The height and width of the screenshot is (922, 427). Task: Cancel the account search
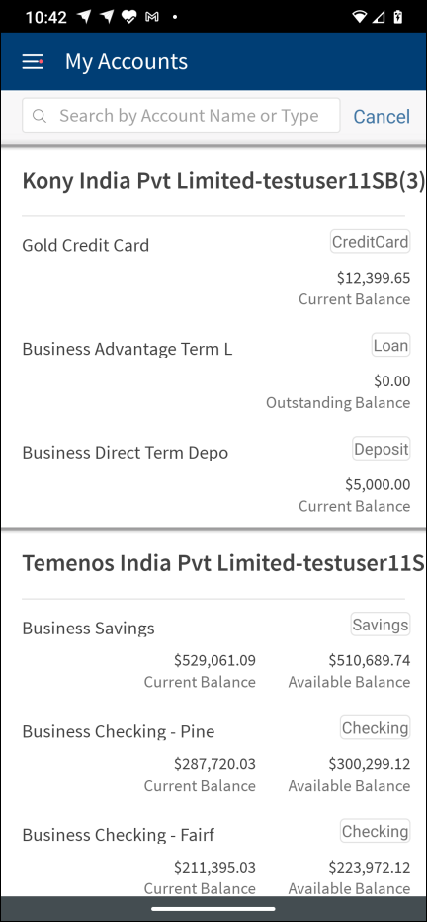(x=382, y=116)
